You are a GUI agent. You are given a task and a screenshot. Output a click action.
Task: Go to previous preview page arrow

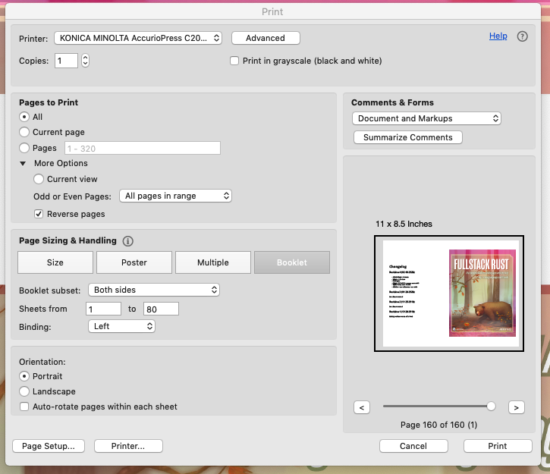(362, 407)
